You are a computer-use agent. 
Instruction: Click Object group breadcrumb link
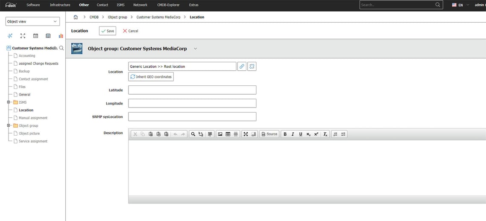pos(117,17)
